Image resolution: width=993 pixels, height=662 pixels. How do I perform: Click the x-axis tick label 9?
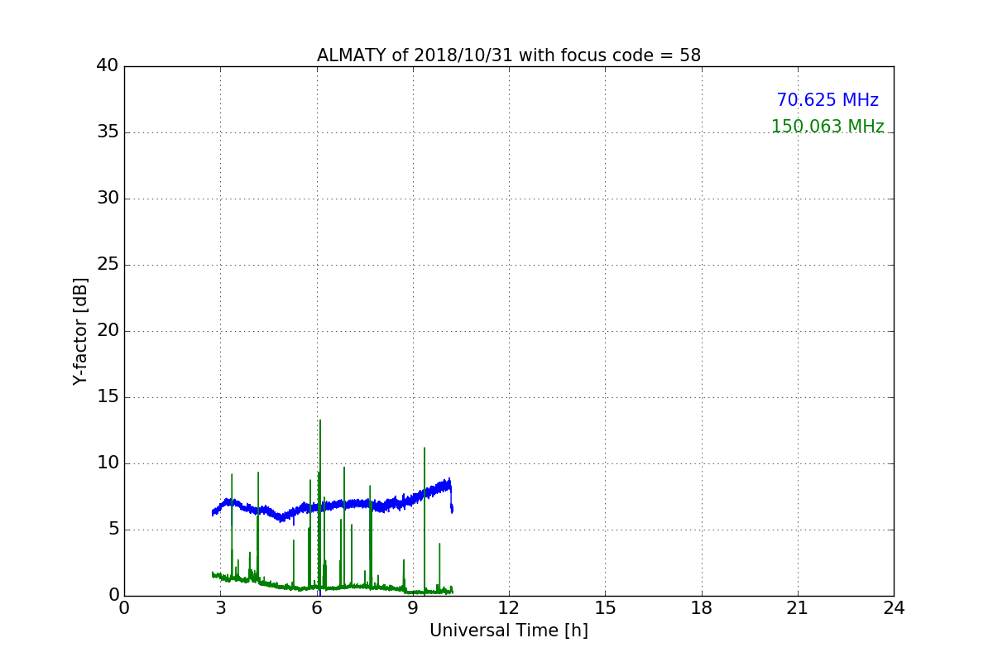(413, 607)
